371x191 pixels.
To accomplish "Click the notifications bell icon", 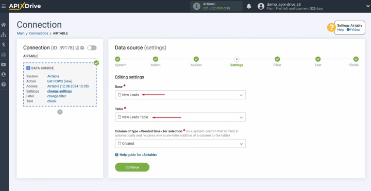I will pos(249,6).
